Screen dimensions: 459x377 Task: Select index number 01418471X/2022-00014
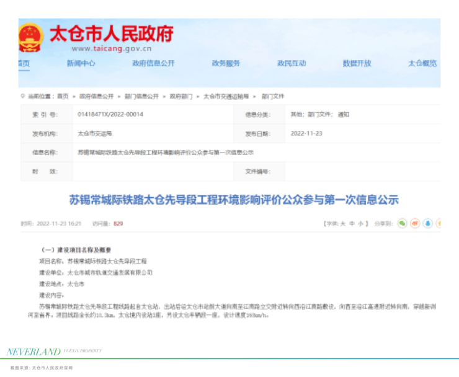(x=110, y=115)
